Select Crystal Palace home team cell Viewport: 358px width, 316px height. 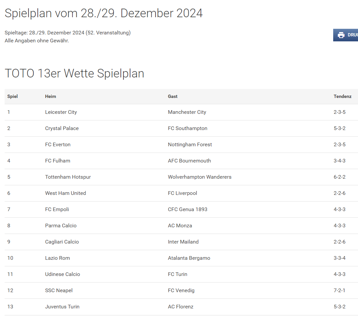(x=62, y=128)
